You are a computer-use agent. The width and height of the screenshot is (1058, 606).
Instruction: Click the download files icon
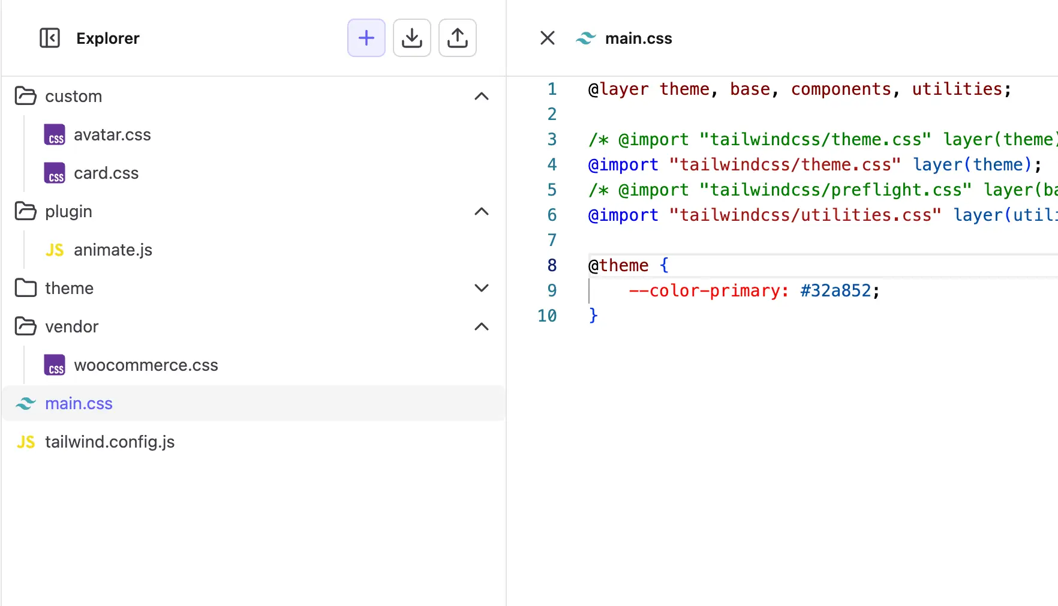click(x=411, y=38)
